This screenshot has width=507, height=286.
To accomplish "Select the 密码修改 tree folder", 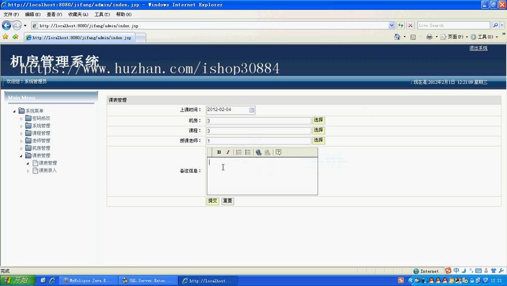I will [x=41, y=118].
